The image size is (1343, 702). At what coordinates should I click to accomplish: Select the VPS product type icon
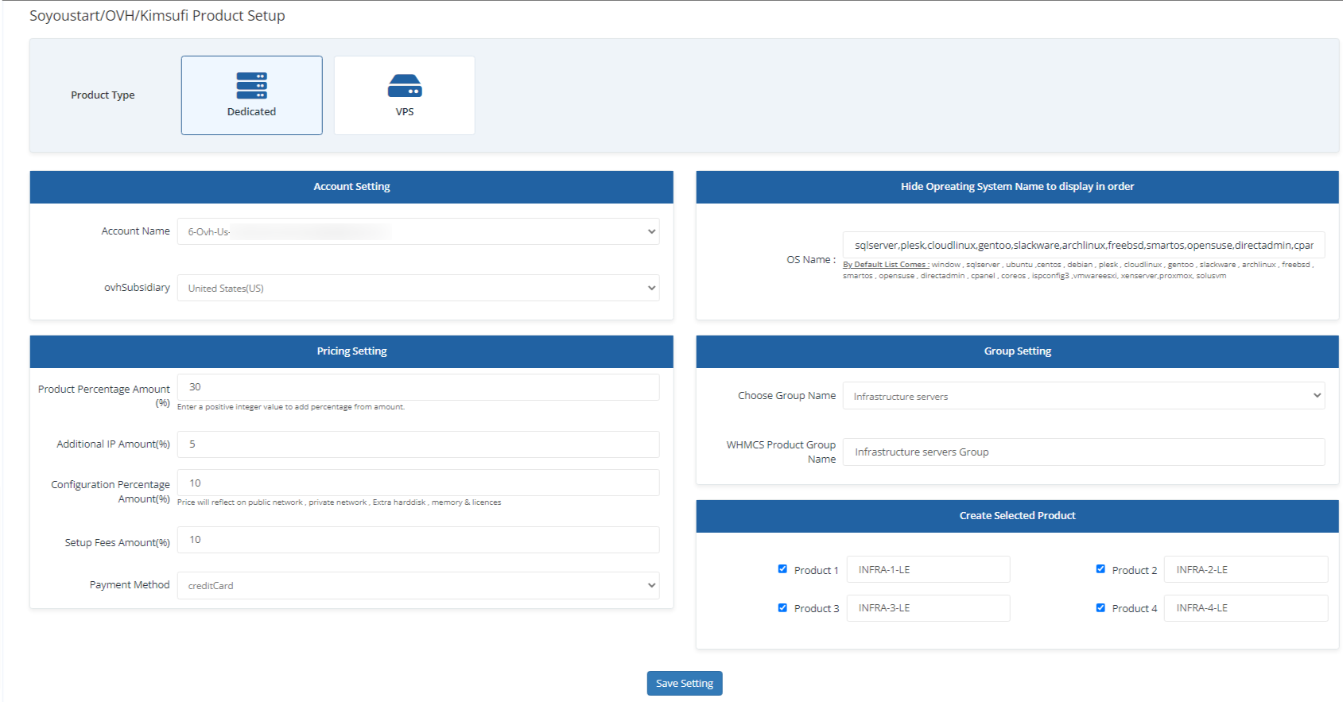(x=404, y=95)
